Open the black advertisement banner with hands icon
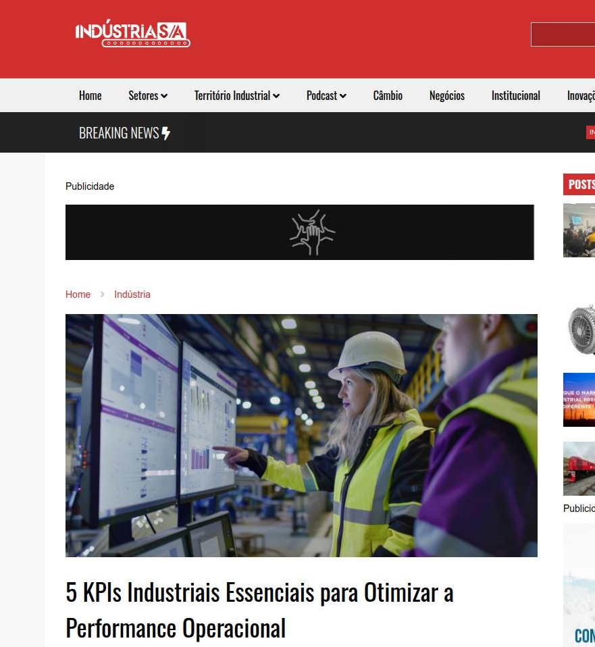 (x=300, y=232)
